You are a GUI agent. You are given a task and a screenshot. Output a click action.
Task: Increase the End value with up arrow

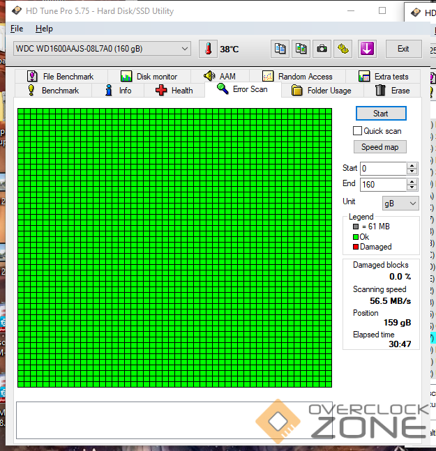click(412, 181)
